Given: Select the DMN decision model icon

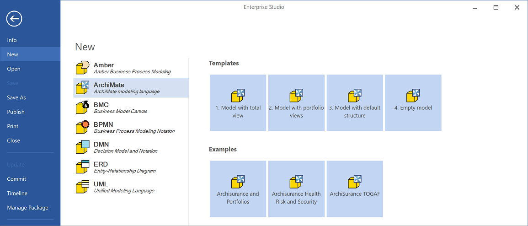Looking at the screenshot, I should 82,147.
